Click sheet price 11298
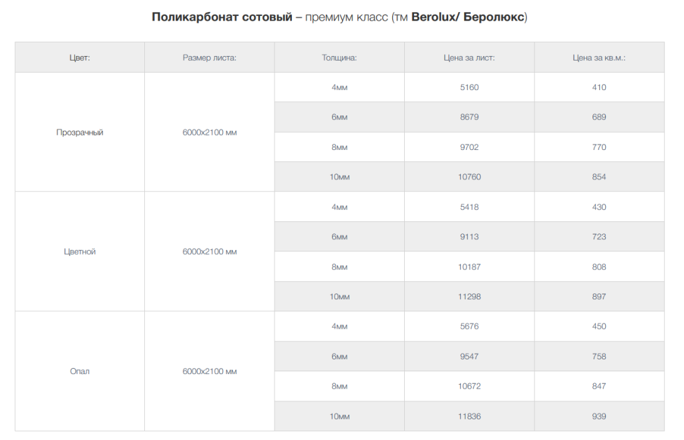The height and width of the screenshot is (440, 684). click(469, 297)
